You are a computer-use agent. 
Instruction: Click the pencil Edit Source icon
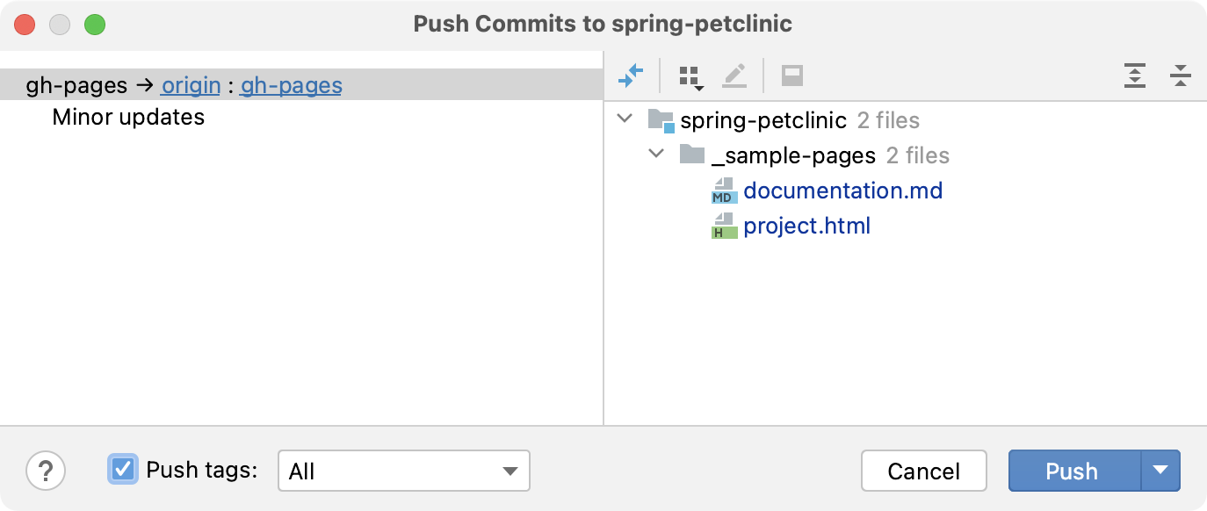(x=734, y=76)
